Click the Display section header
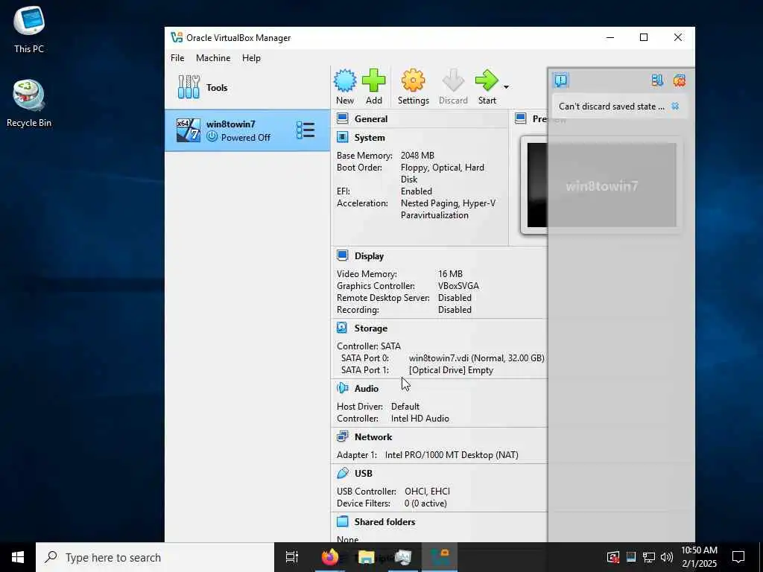Image resolution: width=763 pixels, height=572 pixels. (369, 256)
